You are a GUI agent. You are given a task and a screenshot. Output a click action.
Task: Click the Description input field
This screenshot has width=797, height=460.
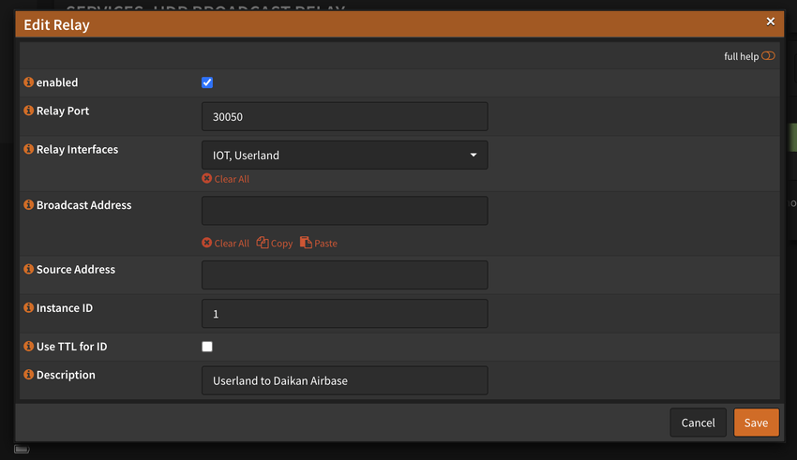tap(345, 380)
